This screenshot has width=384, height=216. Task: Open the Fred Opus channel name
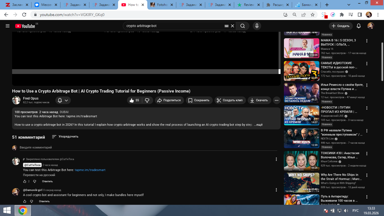click(31, 98)
